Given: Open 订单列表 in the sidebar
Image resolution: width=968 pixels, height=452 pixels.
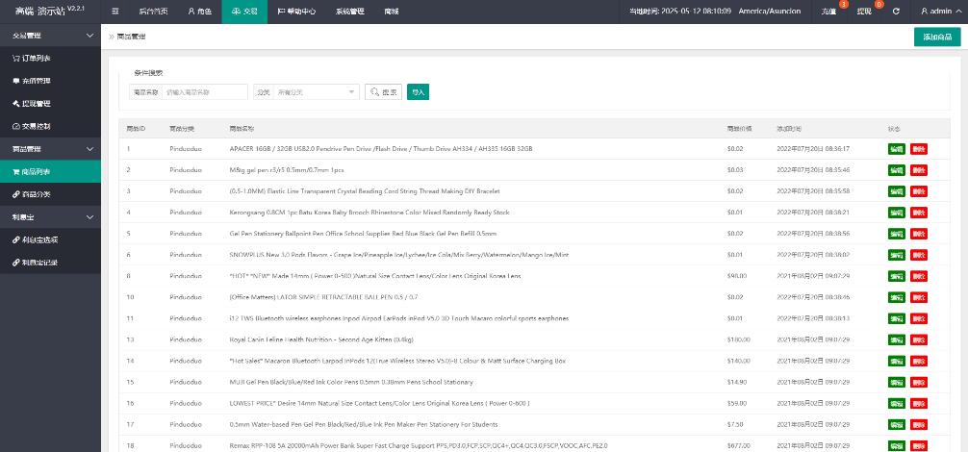Looking at the screenshot, I should pos(37,58).
